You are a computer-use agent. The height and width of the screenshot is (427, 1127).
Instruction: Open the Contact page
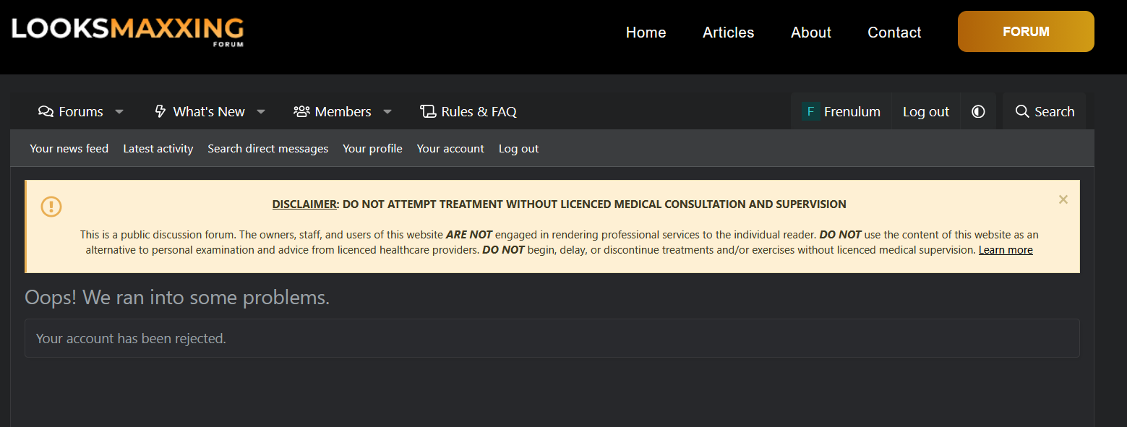[894, 33]
